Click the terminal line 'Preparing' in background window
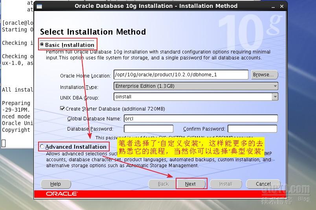Image resolution: width=316 pixels, height=210 pixels. coord(16,103)
